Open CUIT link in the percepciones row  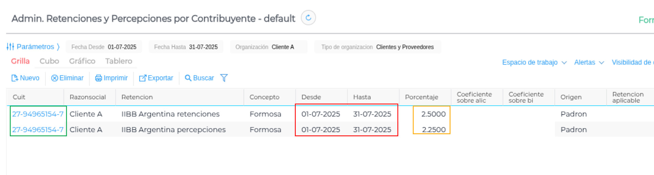click(x=38, y=130)
